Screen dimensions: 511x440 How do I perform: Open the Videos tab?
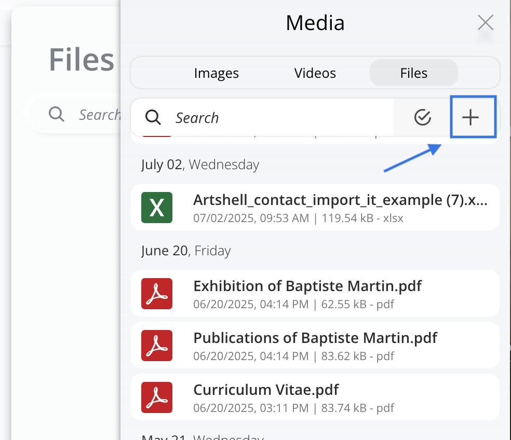tap(315, 73)
